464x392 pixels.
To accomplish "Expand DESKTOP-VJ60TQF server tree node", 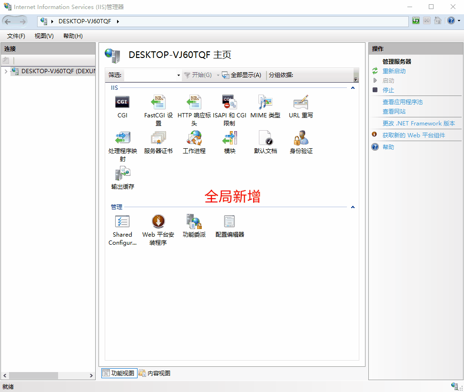I will 5,71.
